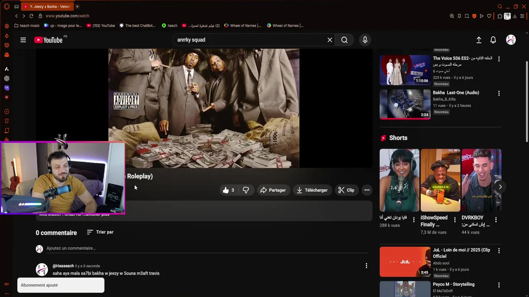Open more actions menu beside Clip

tap(367, 190)
